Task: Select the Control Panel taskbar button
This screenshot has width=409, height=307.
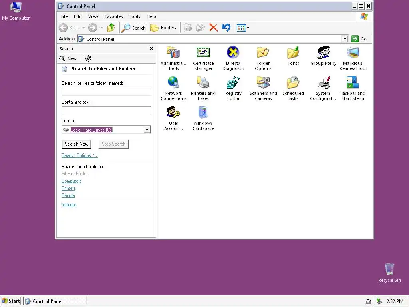Action: pyautogui.click(x=55, y=301)
